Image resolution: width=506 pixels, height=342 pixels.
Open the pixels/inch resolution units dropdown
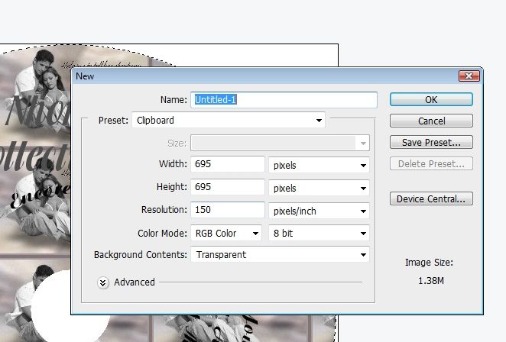pyautogui.click(x=319, y=211)
